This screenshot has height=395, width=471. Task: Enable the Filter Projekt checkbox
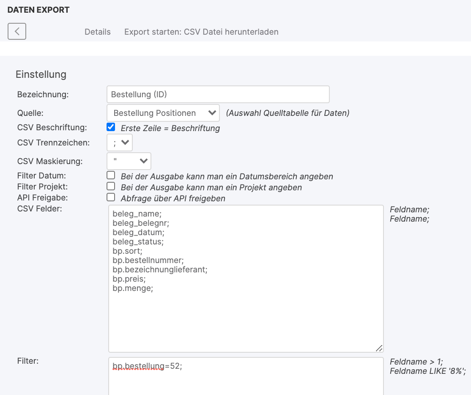click(x=111, y=186)
